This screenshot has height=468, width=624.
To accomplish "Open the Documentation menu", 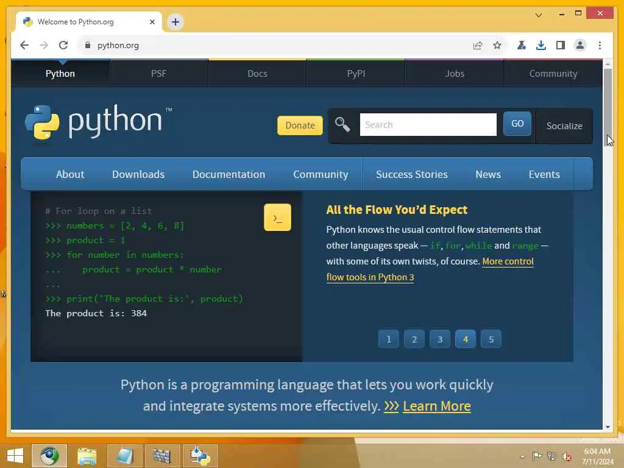I will point(229,174).
